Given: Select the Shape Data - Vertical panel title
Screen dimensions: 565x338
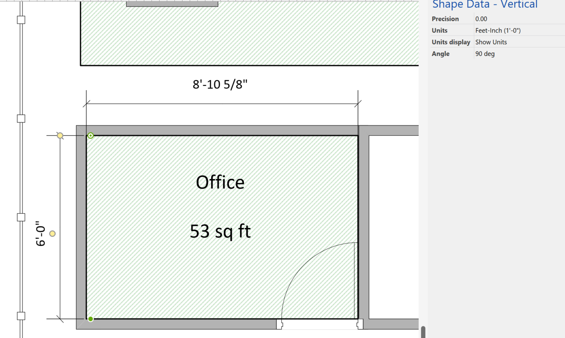Looking at the screenshot, I should pos(485,5).
